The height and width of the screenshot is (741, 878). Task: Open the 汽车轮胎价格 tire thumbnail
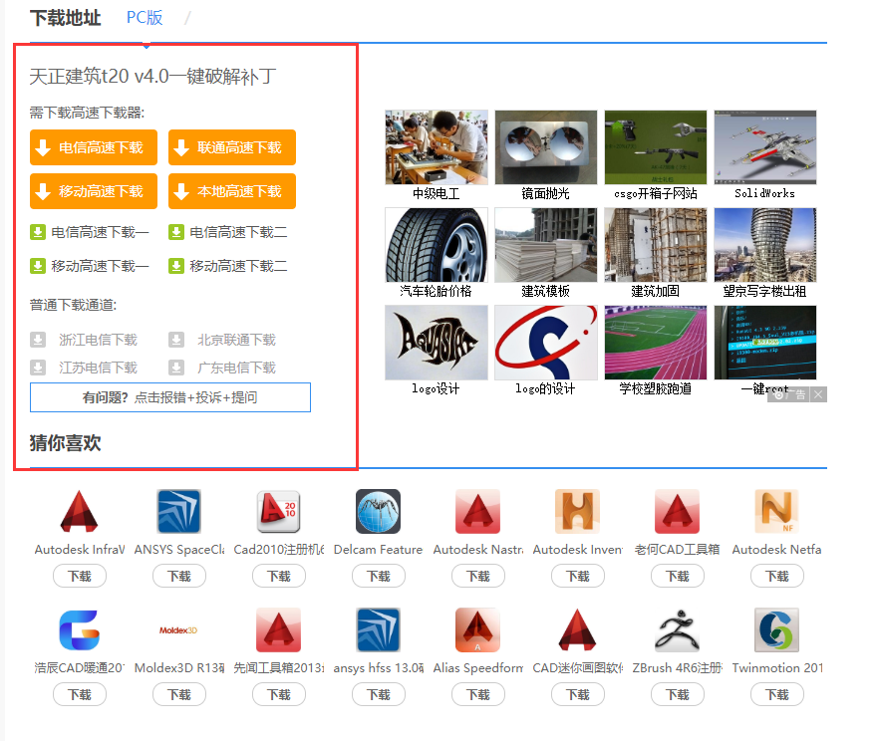click(x=437, y=245)
